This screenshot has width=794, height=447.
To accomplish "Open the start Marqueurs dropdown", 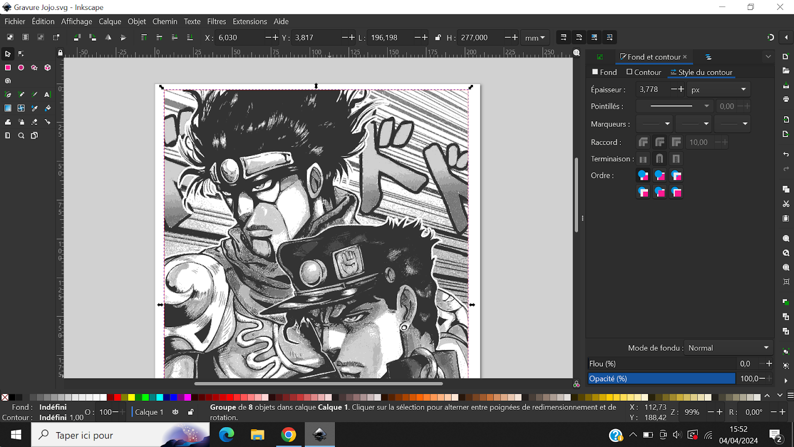I will click(655, 124).
